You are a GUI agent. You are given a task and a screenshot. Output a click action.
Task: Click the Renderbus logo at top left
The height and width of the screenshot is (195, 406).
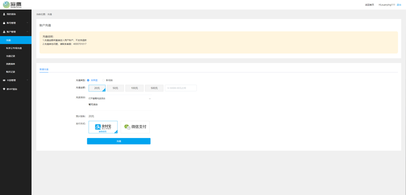[x=12, y=4]
